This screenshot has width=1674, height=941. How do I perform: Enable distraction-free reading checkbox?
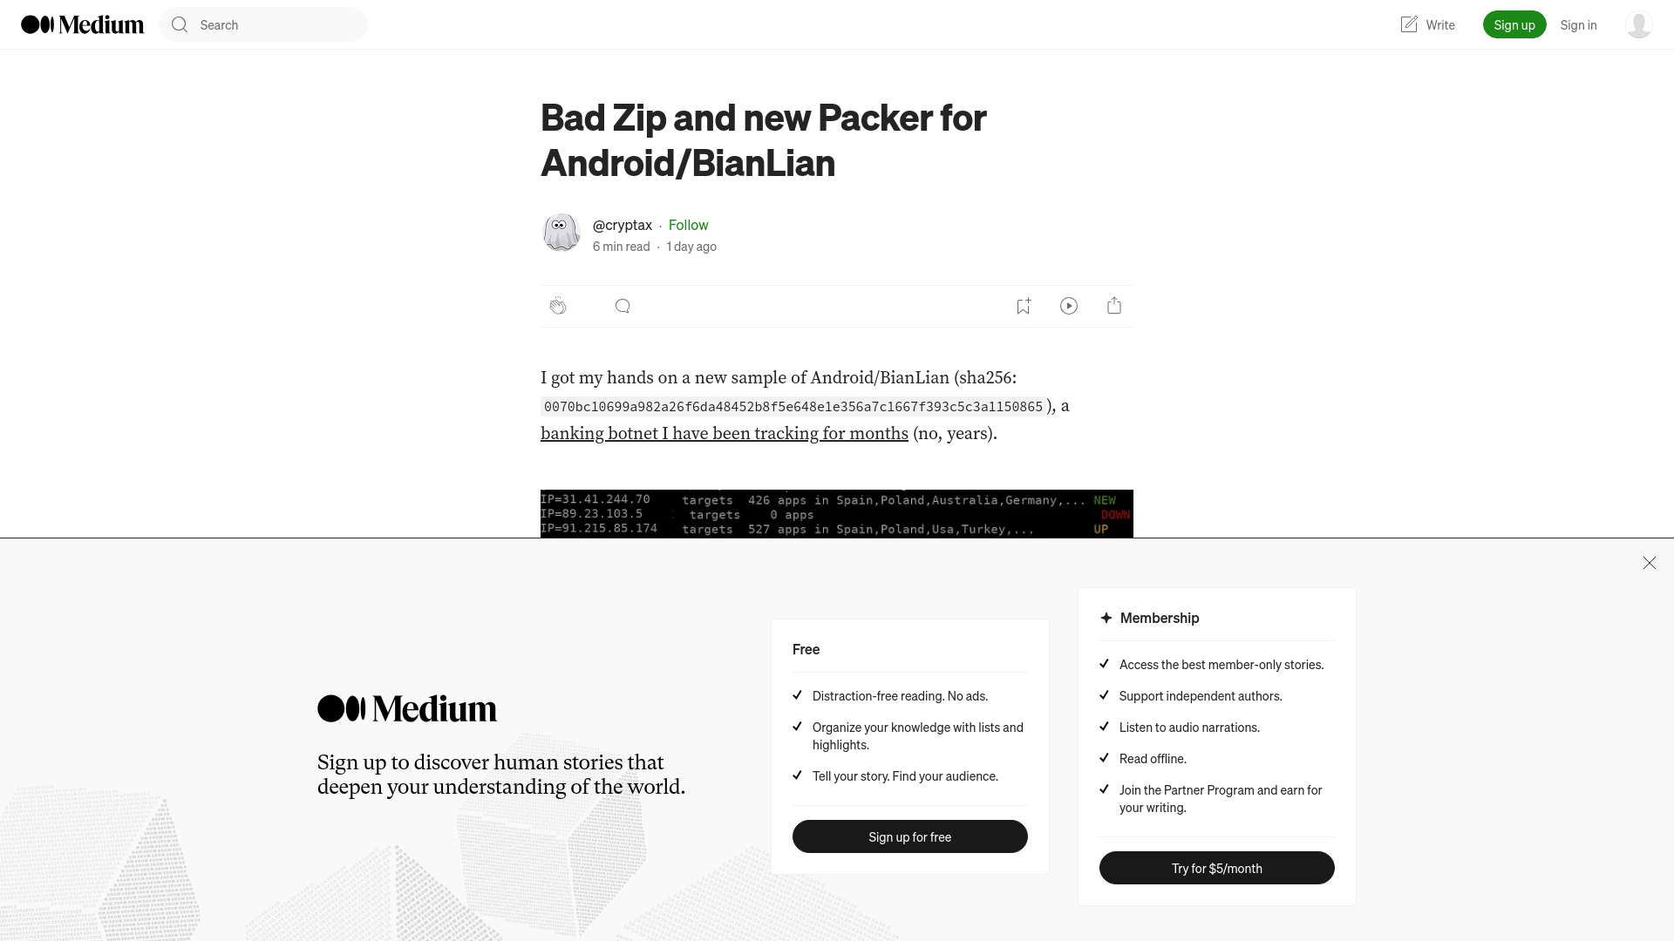(798, 695)
